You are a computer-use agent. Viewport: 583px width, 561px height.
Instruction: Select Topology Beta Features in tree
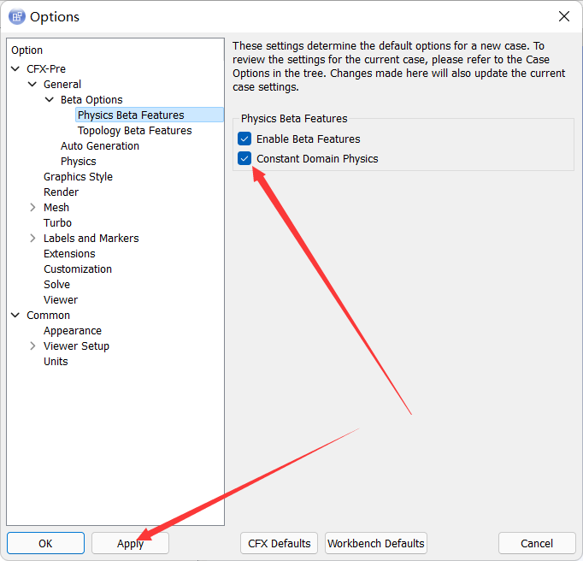pos(134,131)
